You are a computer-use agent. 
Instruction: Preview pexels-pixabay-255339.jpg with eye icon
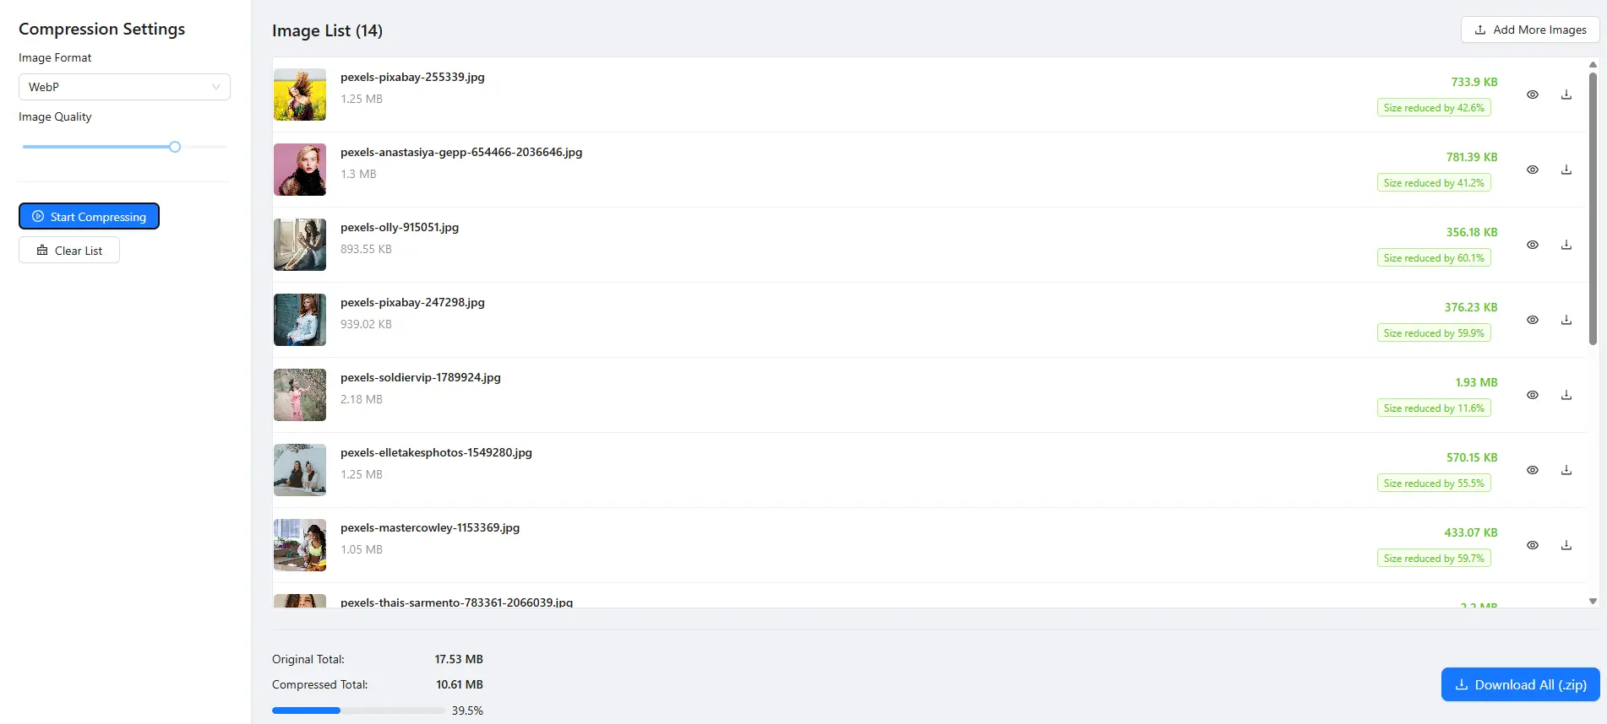click(x=1532, y=95)
